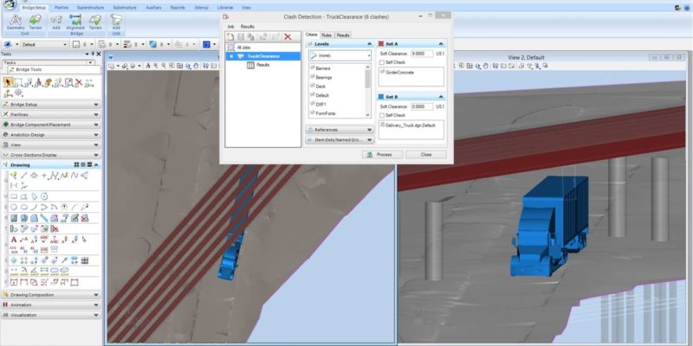The height and width of the screenshot is (346, 693).
Task: Expand the Bridge Setup task group
Action: (x=51, y=105)
